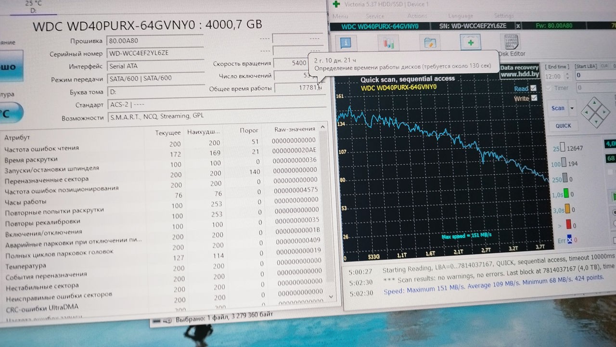Open the Logs folder icon
Viewport: 616px width, 347px height.
[x=429, y=43]
